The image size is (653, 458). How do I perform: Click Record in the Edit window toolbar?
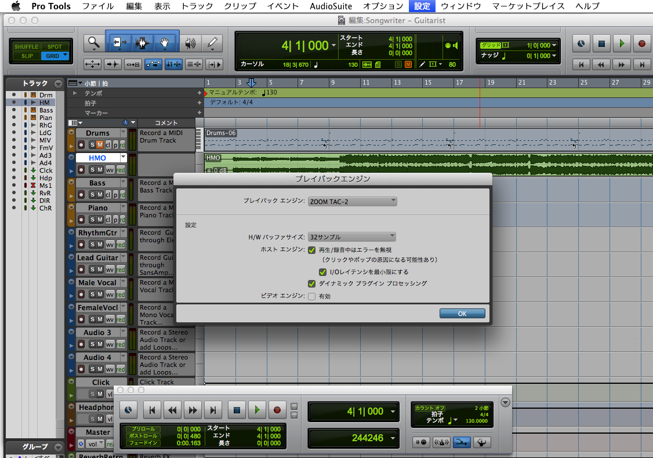coord(642,43)
